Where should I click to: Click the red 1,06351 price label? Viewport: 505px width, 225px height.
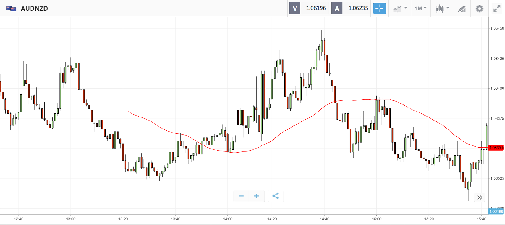click(496, 148)
